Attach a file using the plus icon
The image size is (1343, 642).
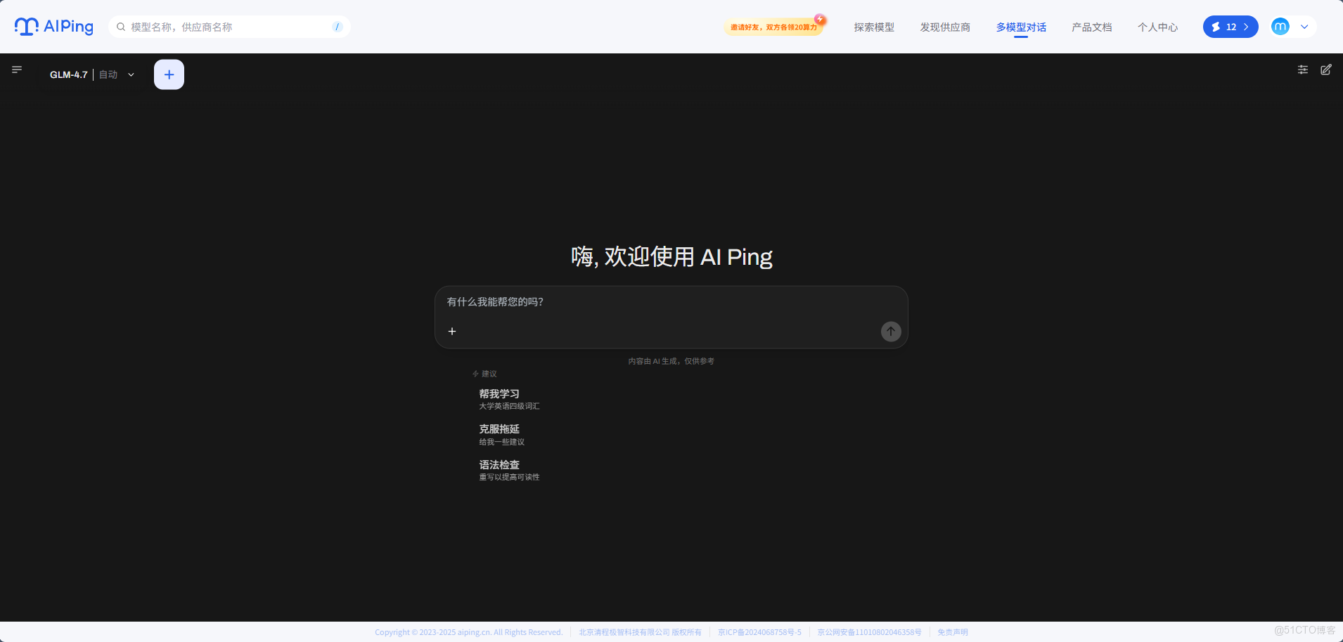[x=452, y=331]
